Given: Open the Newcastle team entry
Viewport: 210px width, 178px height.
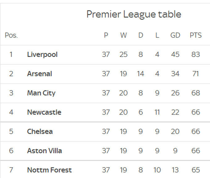Looking at the screenshot, I should pos(44,112).
